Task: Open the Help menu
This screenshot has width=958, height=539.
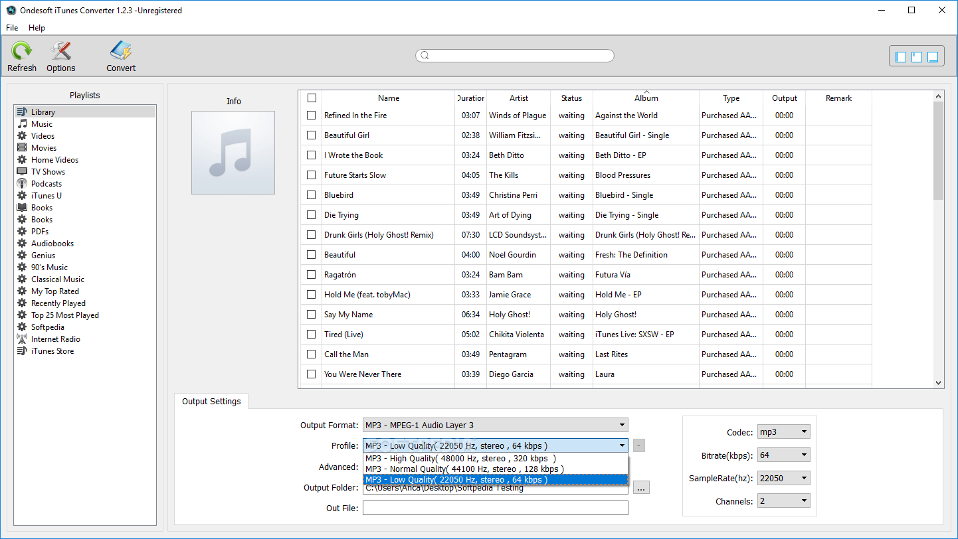Action: click(37, 28)
